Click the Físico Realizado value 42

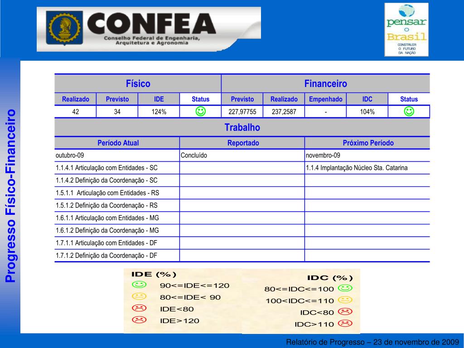76,111
